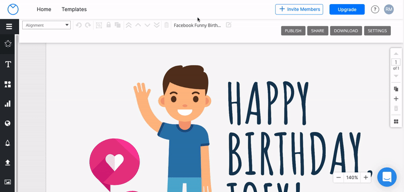Send object to back double-chevron down
This screenshot has width=404, height=192.
157,25
